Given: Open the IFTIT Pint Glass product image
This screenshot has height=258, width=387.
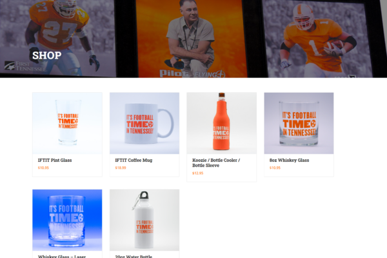Looking at the screenshot, I should (x=67, y=123).
